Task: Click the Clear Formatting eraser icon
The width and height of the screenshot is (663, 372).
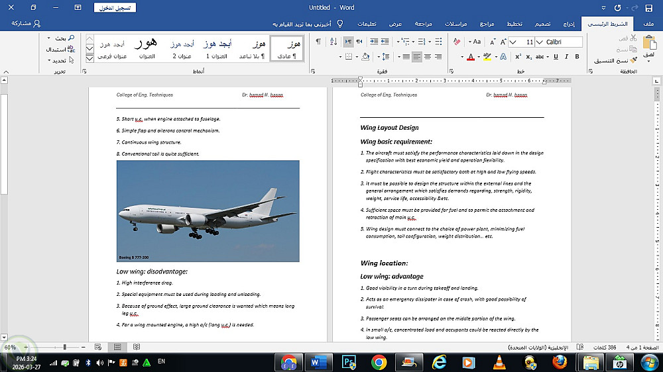Action: [x=457, y=42]
